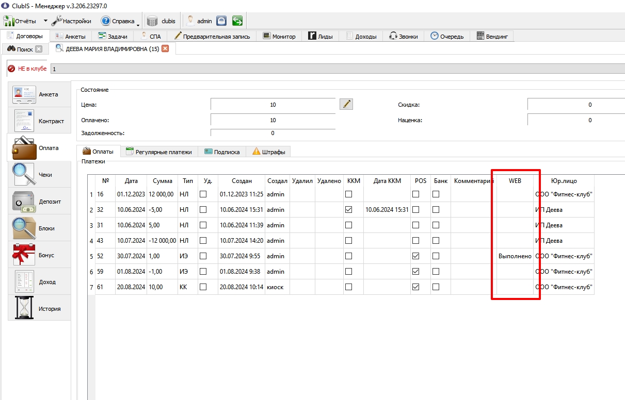Click the Выполнено cell in WEB column
The image size is (625, 400).
click(x=515, y=256)
